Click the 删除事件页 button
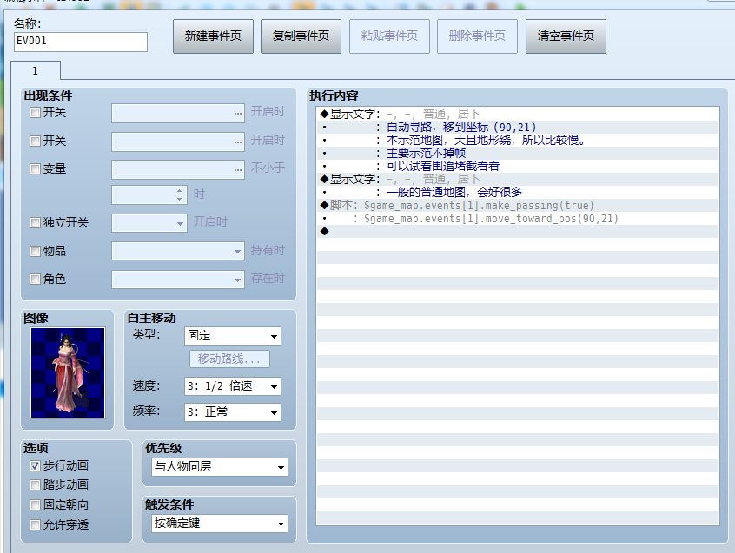The width and height of the screenshot is (735, 553). [477, 36]
